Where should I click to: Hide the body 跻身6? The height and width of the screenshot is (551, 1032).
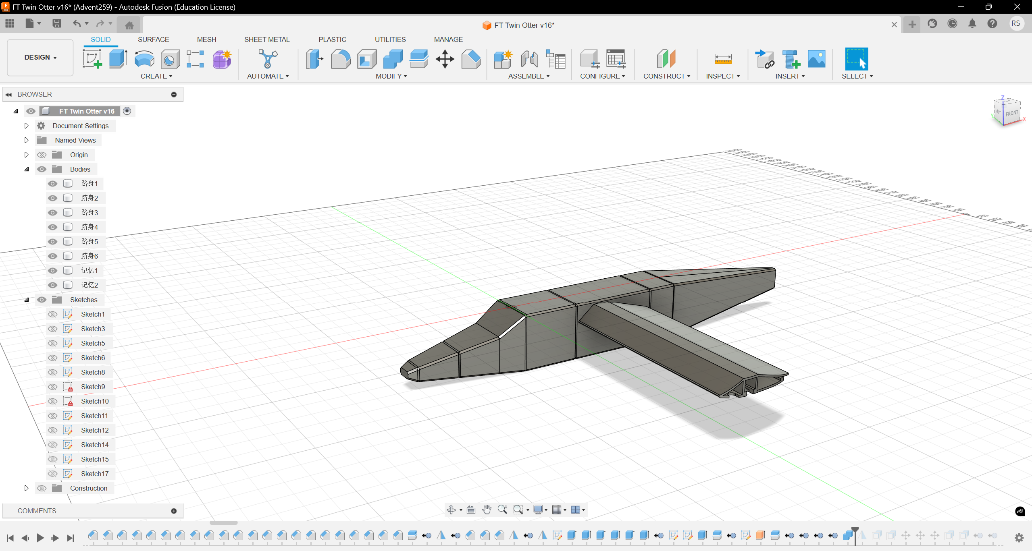(52, 256)
